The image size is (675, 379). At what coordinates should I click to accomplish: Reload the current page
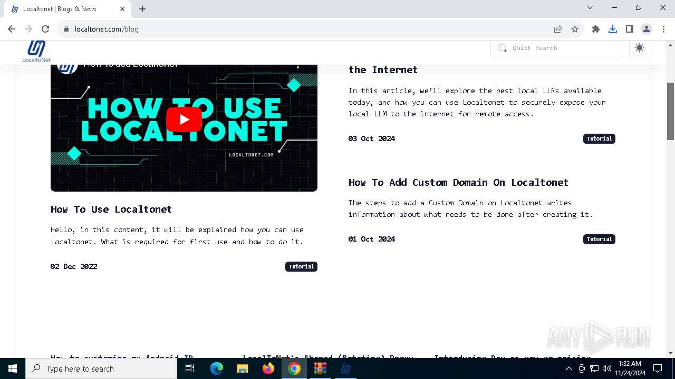pyautogui.click(x=45, y=29)
